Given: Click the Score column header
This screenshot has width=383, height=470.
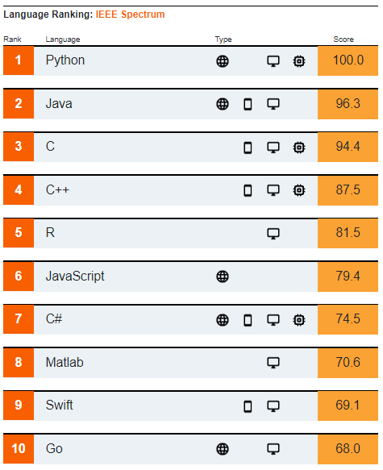Looking at the screenshot, I should 343,40.
